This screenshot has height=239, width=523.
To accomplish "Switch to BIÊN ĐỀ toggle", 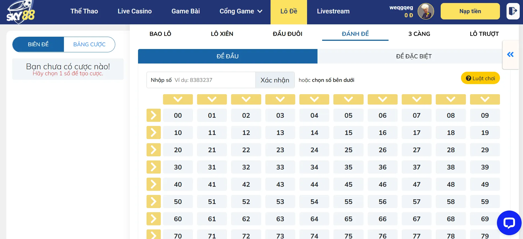I will click(38, 44).
